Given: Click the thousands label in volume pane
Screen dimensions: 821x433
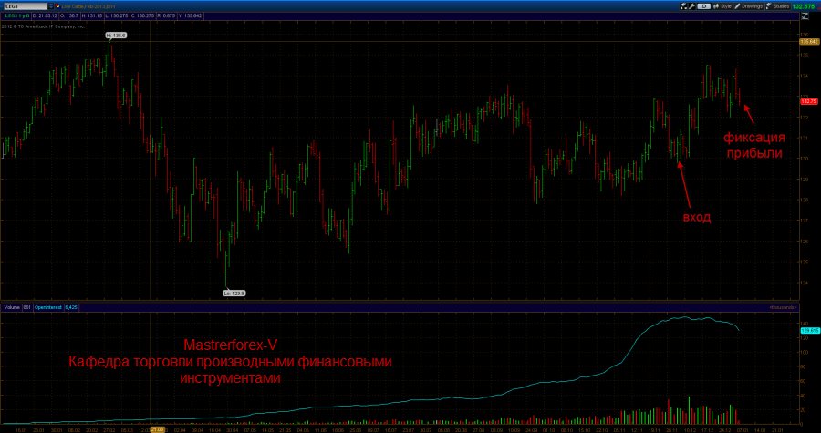Looking at the screenshot, I should tap(784, 307).
